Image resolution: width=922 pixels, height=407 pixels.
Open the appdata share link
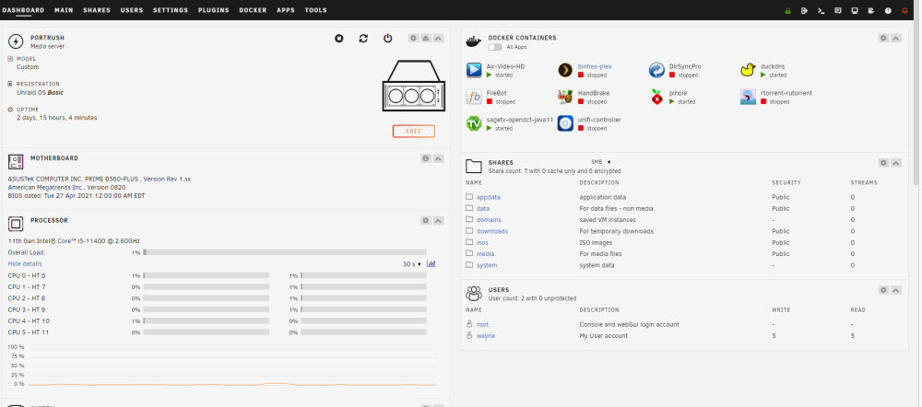point(488,197)
